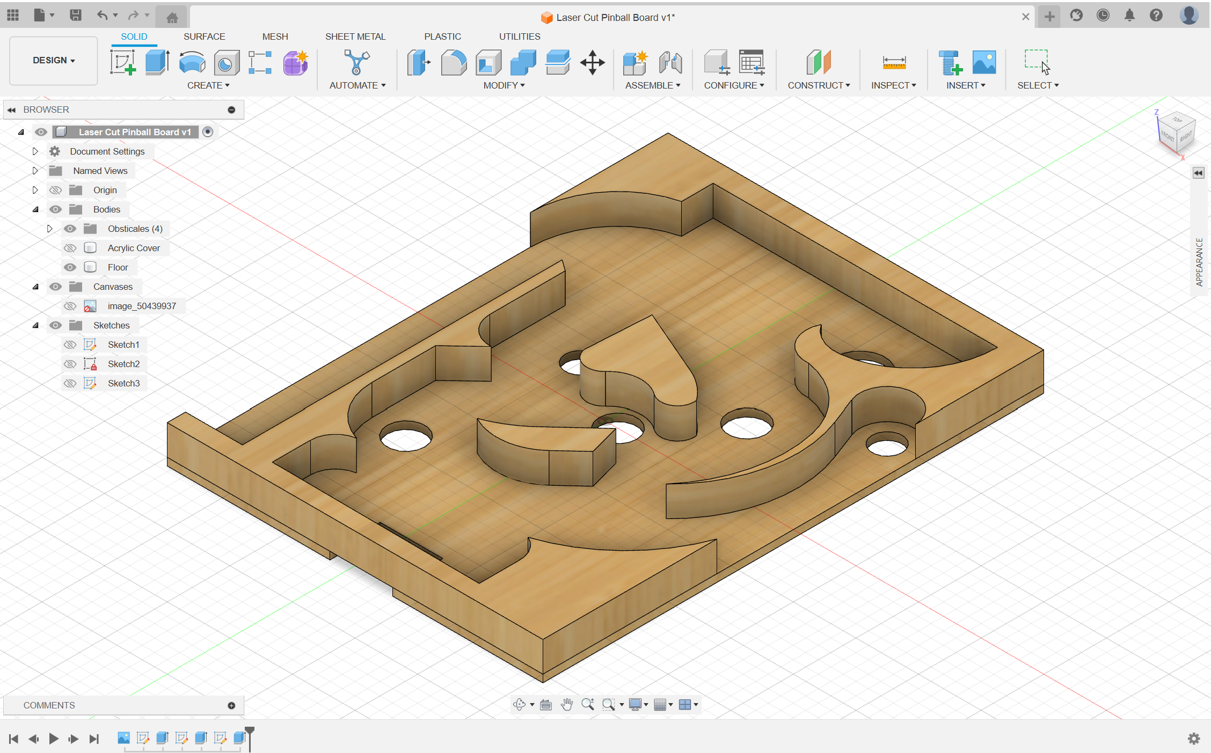This screenshot has height=753, width=1211.
Task: Activate the Move/Copy tool
Action: click(592, 63)
